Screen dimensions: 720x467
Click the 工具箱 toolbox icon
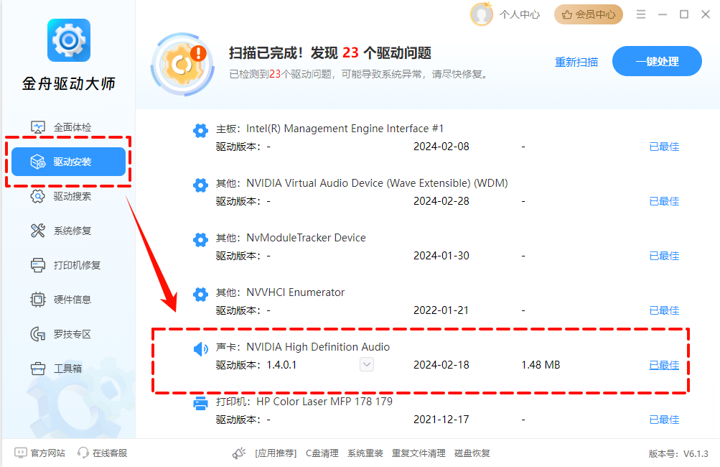coord(37,369)
